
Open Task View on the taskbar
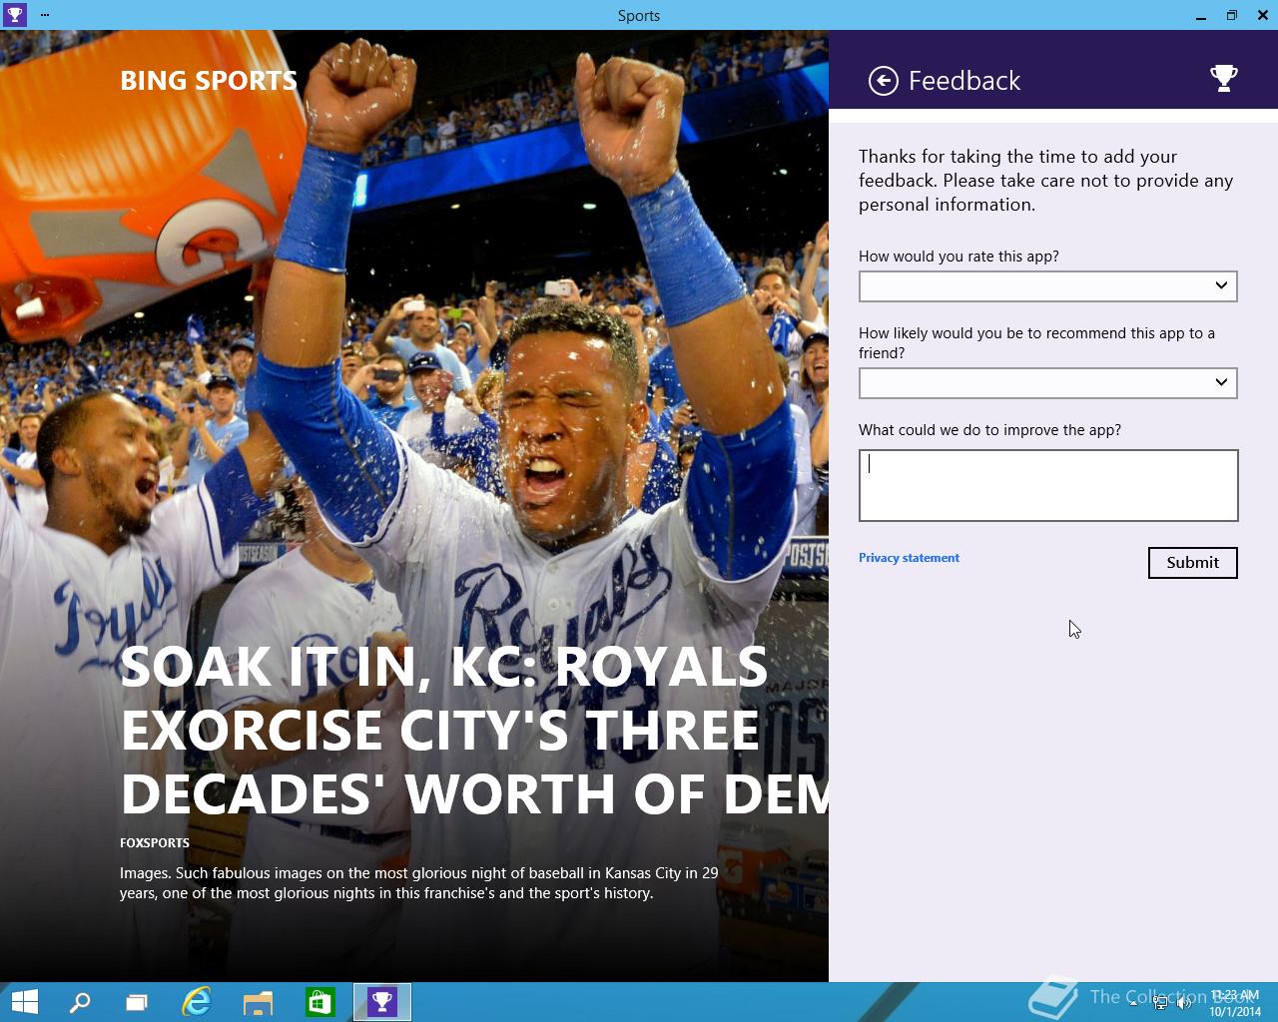[x=137, y=1002]
